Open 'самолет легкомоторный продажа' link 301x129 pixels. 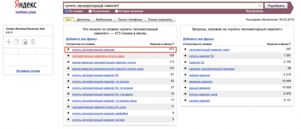(212, 69)
